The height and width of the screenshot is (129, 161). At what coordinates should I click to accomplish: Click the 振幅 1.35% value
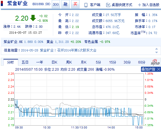click(x=153, y=15)
